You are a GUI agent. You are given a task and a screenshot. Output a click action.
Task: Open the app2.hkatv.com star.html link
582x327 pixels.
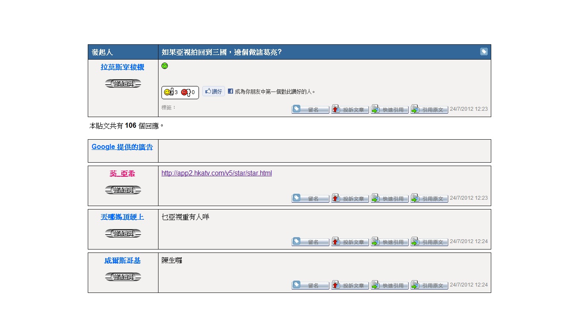[216, 173]
